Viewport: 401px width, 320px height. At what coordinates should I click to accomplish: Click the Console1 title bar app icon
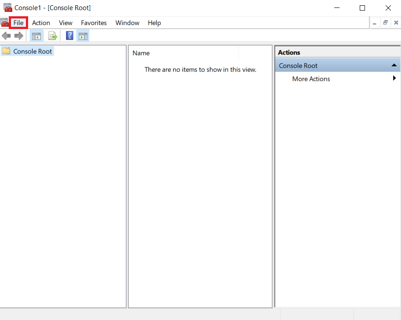pos(7,7)
